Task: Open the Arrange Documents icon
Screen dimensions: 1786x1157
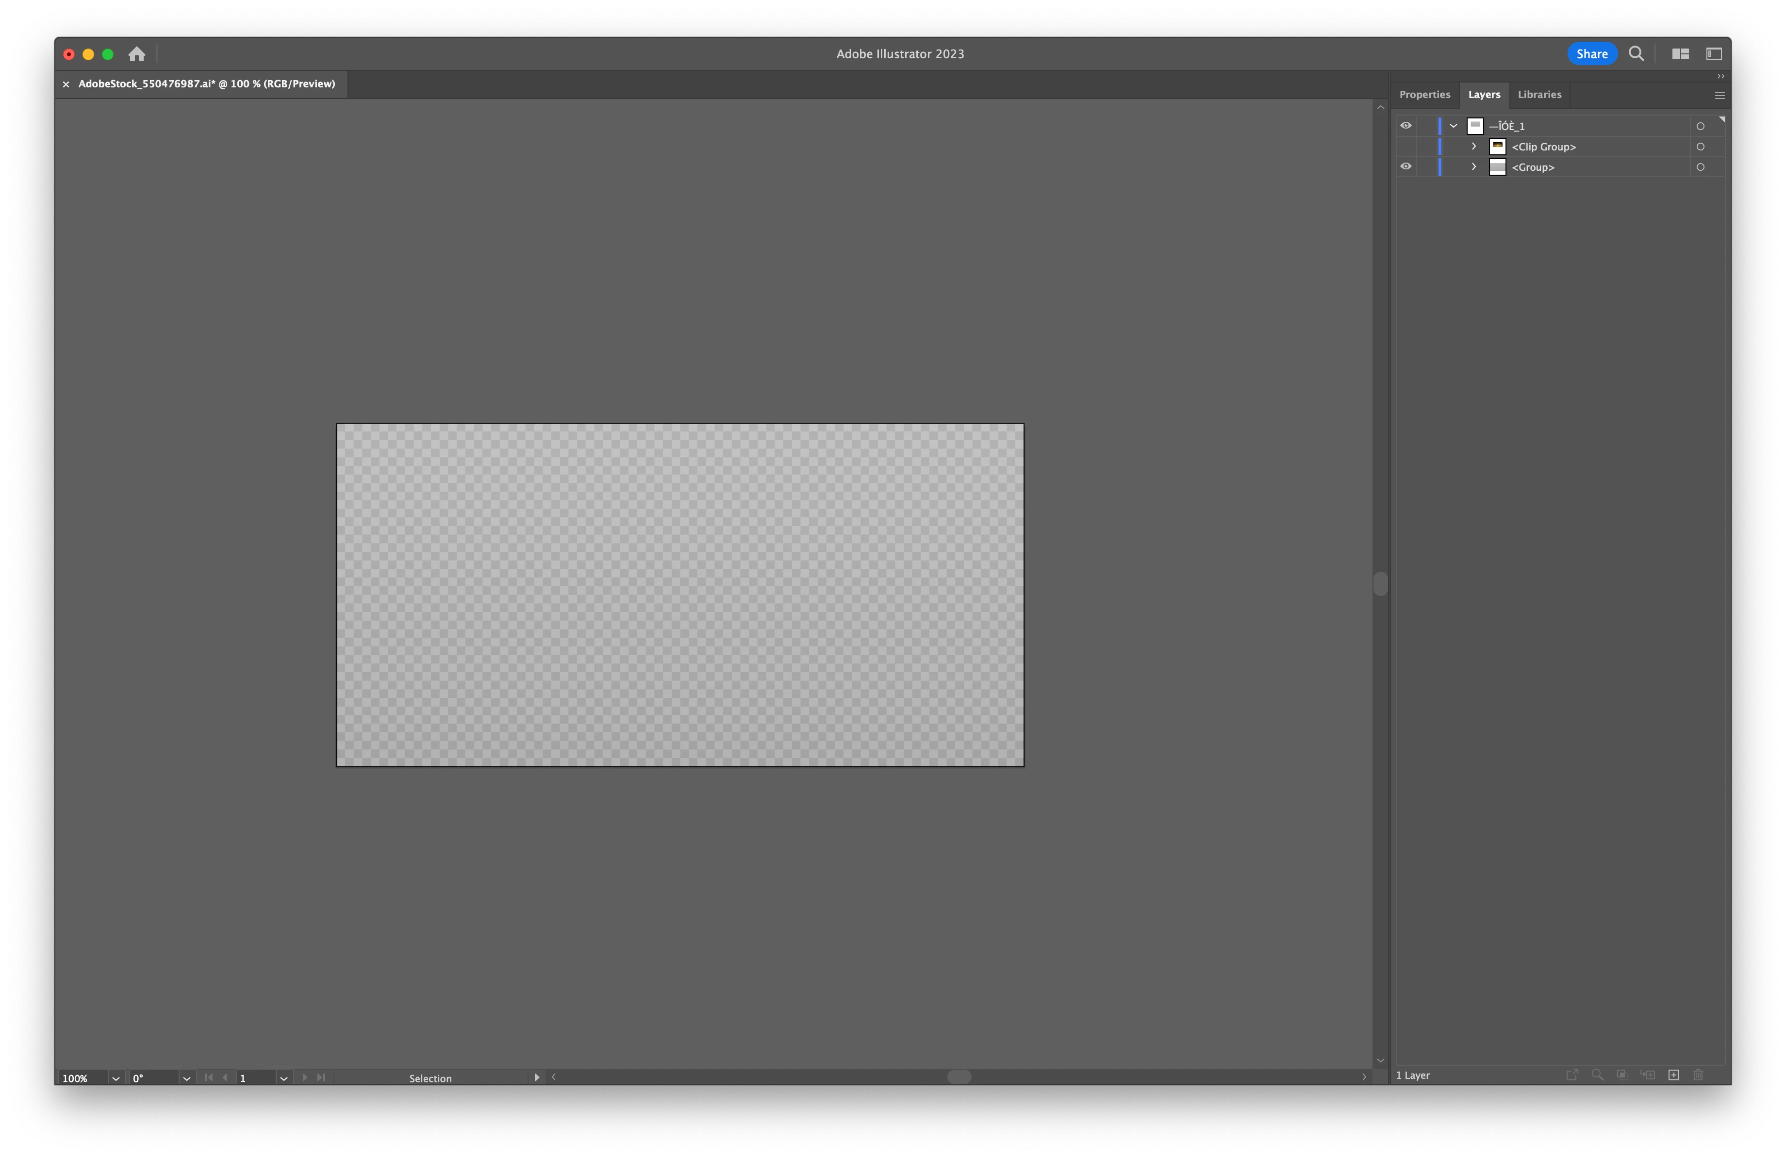Action: tap(1680, 54)
